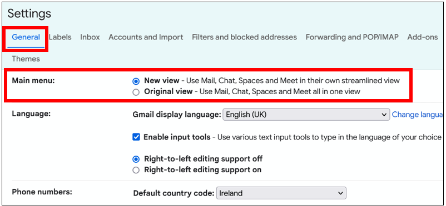Select Right-to-left editing support off
The height and width of the screenshot is (206, 446).
point(136,159)
